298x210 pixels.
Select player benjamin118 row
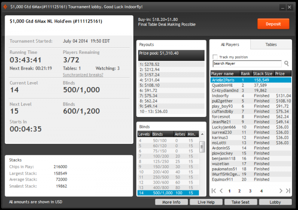(251, 158)
